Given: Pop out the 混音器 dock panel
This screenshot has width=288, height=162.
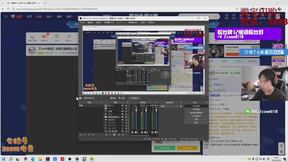Looking at the screenshot, I should (x=157, y=103).
